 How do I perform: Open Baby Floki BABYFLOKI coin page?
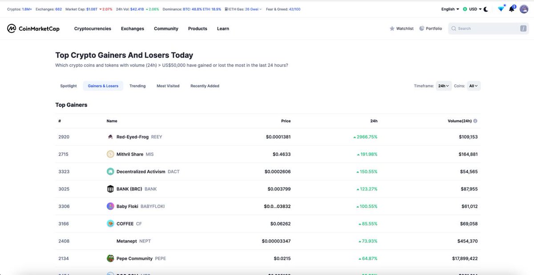click(x=141, y=206)
